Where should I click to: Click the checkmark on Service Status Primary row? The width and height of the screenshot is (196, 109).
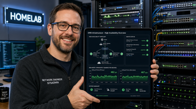pos(147,41)
